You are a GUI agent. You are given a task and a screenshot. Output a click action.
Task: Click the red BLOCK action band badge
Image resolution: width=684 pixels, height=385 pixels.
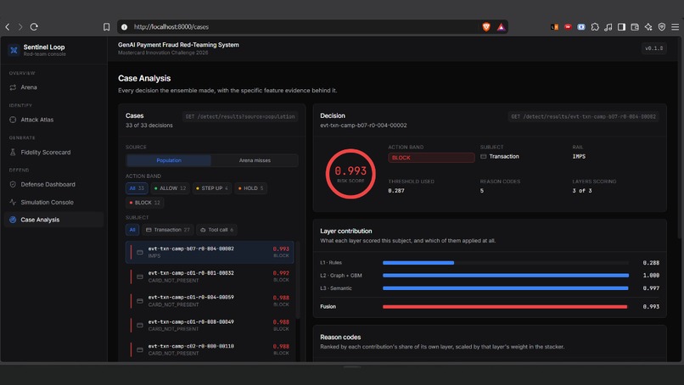click(431, 158)
